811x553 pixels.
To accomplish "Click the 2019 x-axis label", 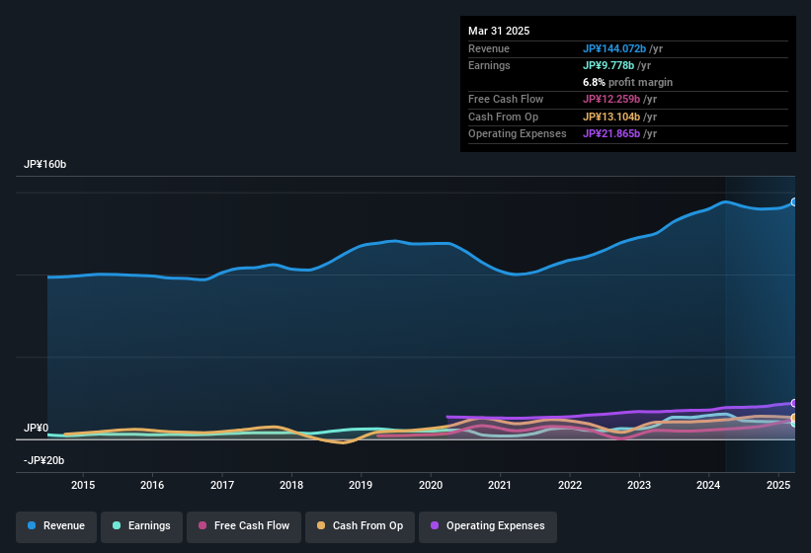I will [x=361, y=485].
